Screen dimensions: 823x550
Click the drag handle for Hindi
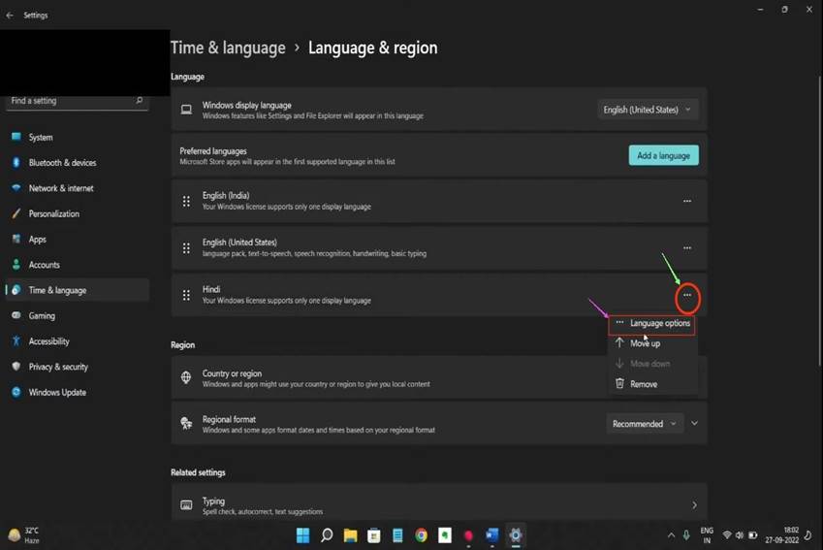(x=186, y=295)
